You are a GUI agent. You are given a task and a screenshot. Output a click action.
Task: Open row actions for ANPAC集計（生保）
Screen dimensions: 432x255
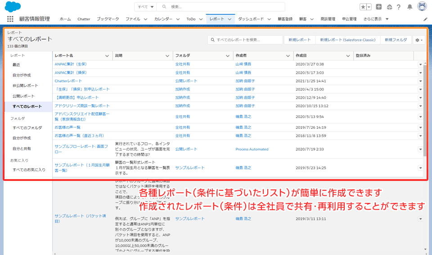[x=421, y=64]
